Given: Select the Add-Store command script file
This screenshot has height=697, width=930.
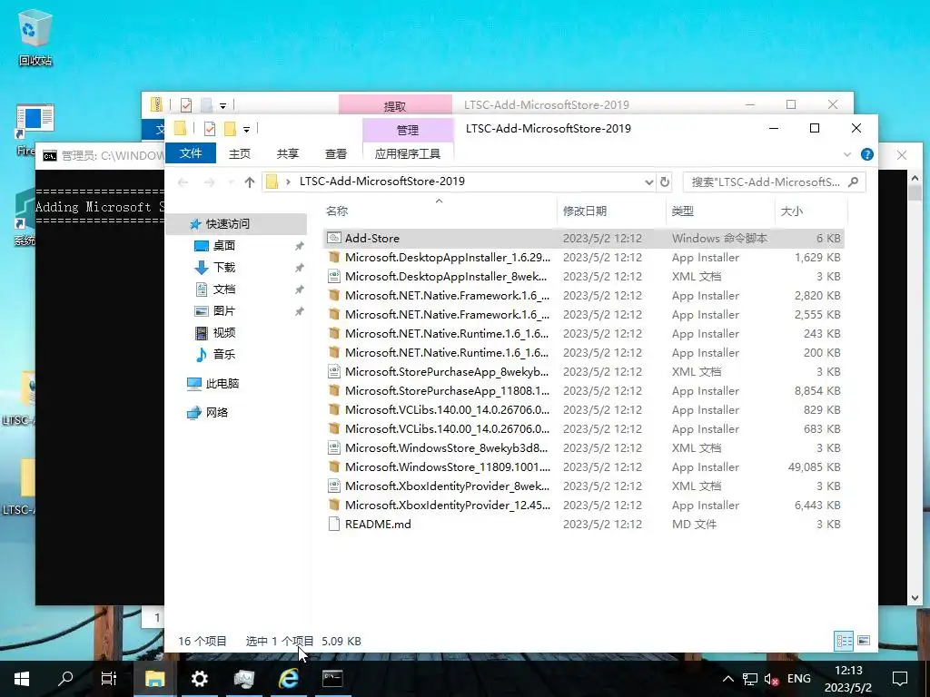Looking at the screenshot, I should coord(584,239).
